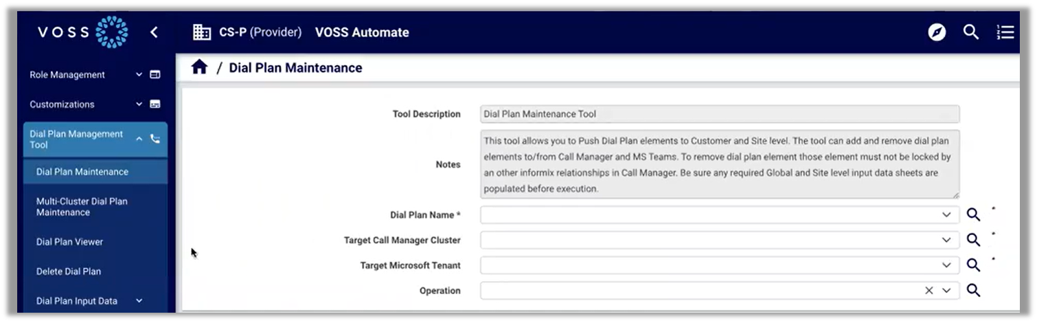
Task: Expand Role Management menu chevron
Action: (x=139, y=74)
